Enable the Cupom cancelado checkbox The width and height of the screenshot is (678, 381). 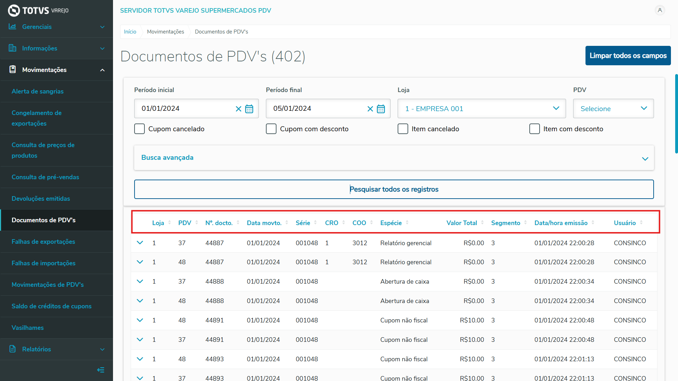point(139,129)
